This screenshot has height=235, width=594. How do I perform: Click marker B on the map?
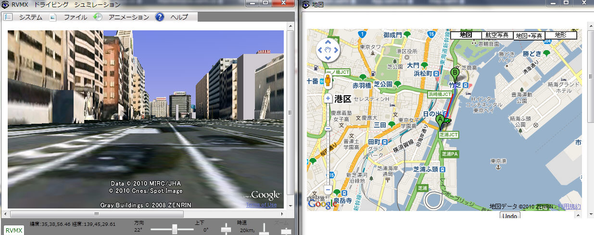click(455, 75)
